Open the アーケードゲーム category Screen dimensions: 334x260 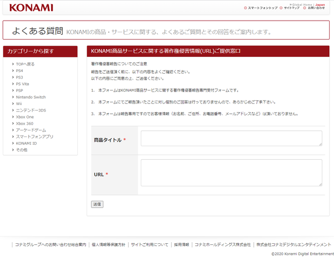tap(31, 130)
